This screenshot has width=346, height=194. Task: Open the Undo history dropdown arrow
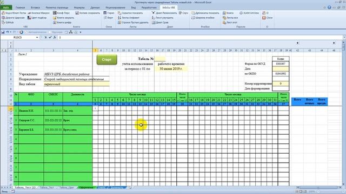tap(10, 32)
